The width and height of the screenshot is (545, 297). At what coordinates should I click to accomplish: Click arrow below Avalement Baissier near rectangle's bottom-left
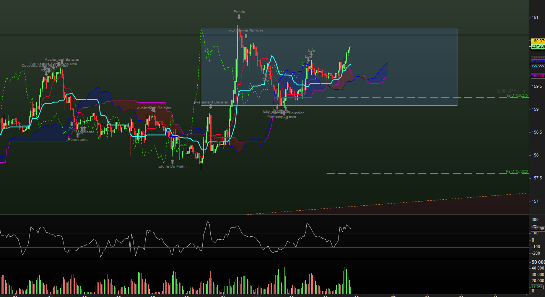[x=210, y=107]
